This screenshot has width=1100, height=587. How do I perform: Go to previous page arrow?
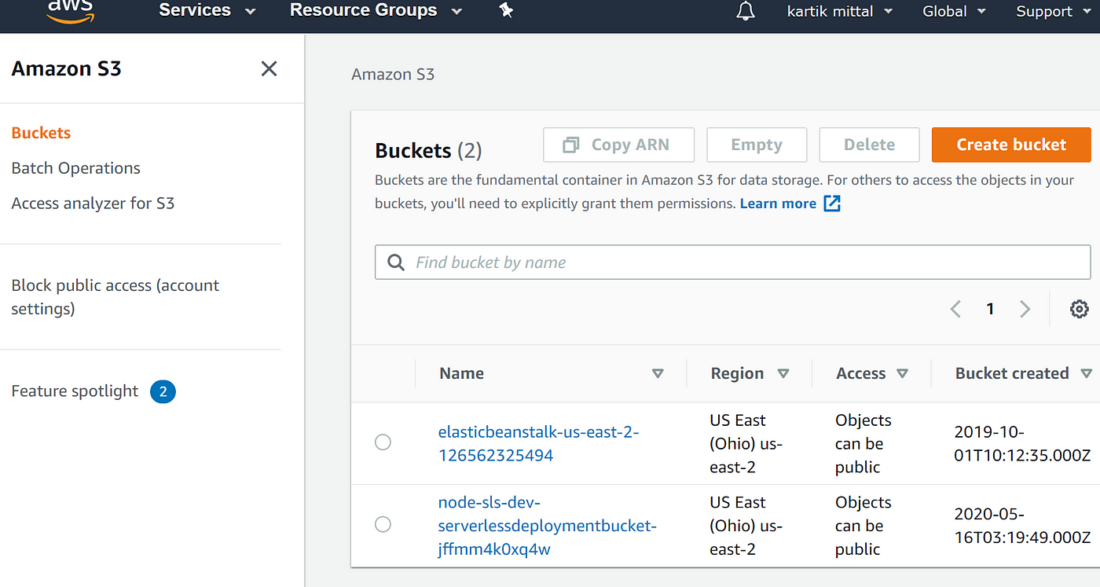(955, 309)
